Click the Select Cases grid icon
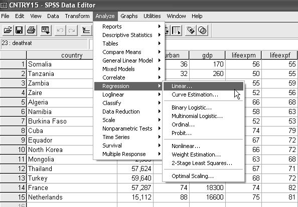The width and height of the screenshot is (298, 207). point(176,30)
